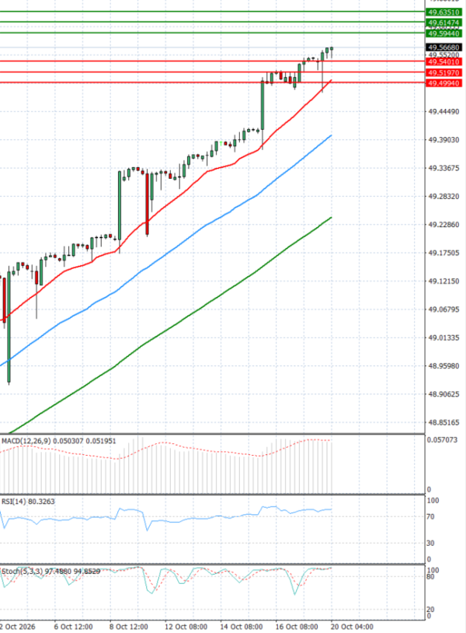The width and height of the screenshot is (466, 633).
Task: Select the RSI(14) 80.3263 indicator label
Action: click(28, 502)
